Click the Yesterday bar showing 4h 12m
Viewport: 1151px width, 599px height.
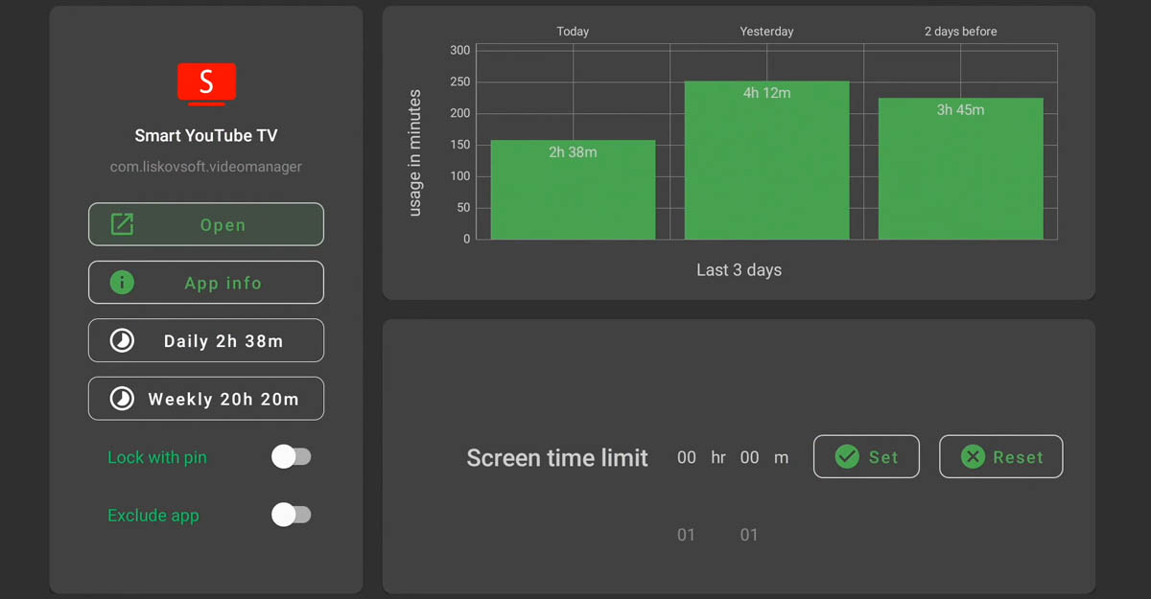click(766, 160)
